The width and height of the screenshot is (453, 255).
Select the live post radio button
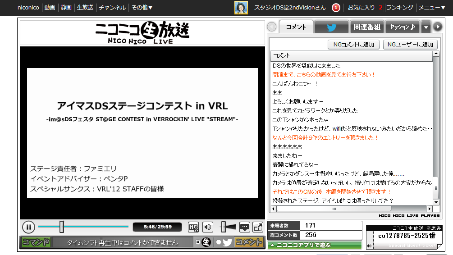[x=198, y=242]
